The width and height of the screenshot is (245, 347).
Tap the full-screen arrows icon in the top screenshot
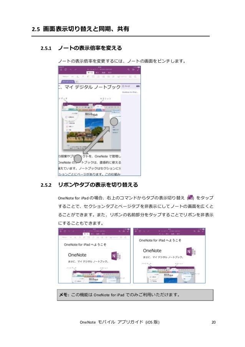coord(138,70)
